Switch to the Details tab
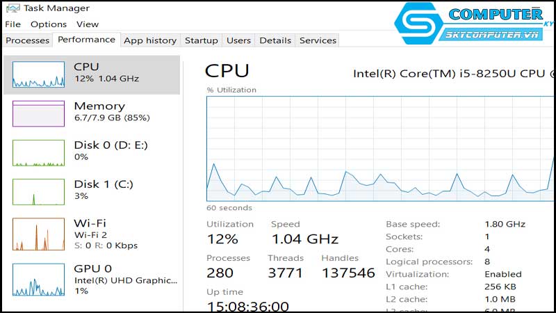Screen dimensions: 556x313 pyautogui.click(x=275, y=40)
